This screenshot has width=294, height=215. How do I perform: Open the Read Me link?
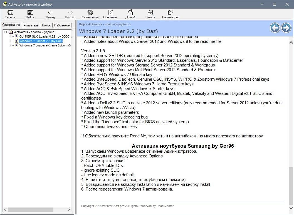[x=138, y=136]
